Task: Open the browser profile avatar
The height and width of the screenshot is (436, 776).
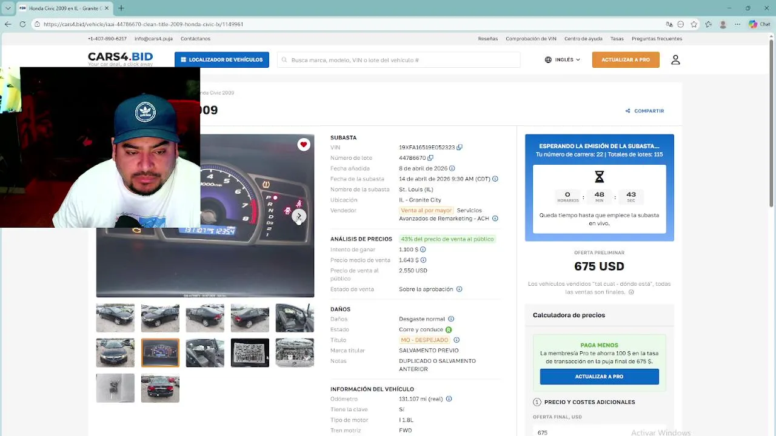Action: point(723,24)
